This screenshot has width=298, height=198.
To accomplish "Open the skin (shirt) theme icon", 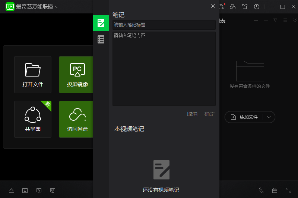I will click(x=245, y=7).
